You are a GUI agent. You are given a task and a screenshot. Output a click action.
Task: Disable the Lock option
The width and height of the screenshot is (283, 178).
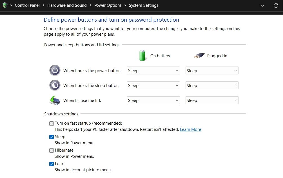[52, 164]
